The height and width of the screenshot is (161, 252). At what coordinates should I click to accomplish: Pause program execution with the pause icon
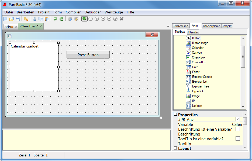point(91,19)
